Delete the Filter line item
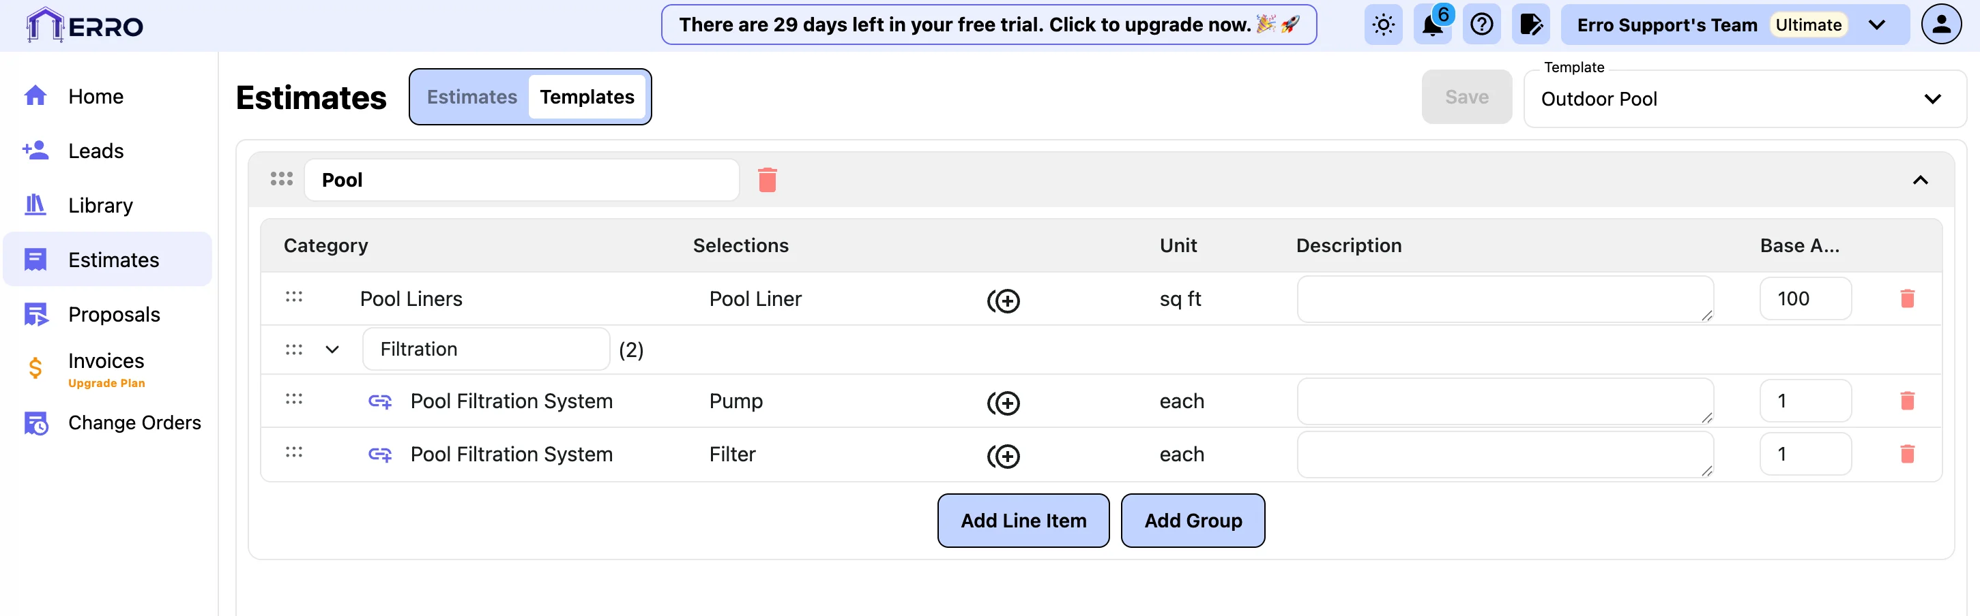Screen dimensions: 1980x616 [x=1907, y=454]
